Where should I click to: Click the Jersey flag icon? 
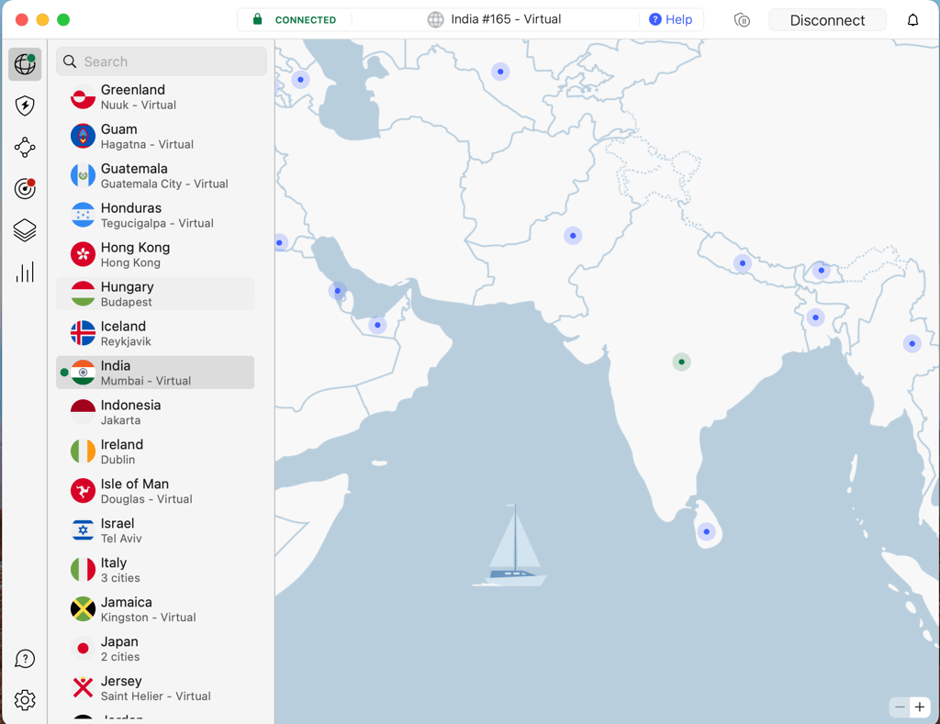click(83, 688)
